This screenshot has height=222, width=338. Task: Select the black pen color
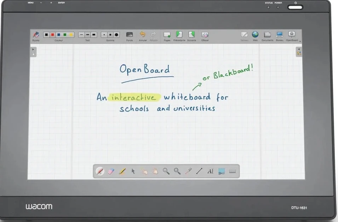coord(46,35)
